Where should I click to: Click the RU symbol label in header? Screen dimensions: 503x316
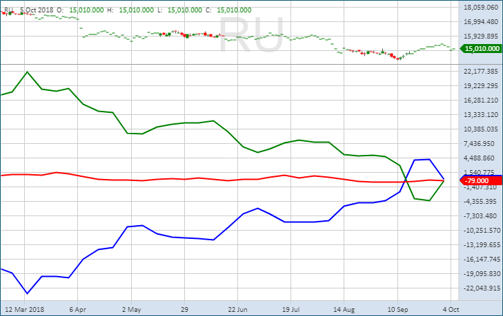point(8,10)
